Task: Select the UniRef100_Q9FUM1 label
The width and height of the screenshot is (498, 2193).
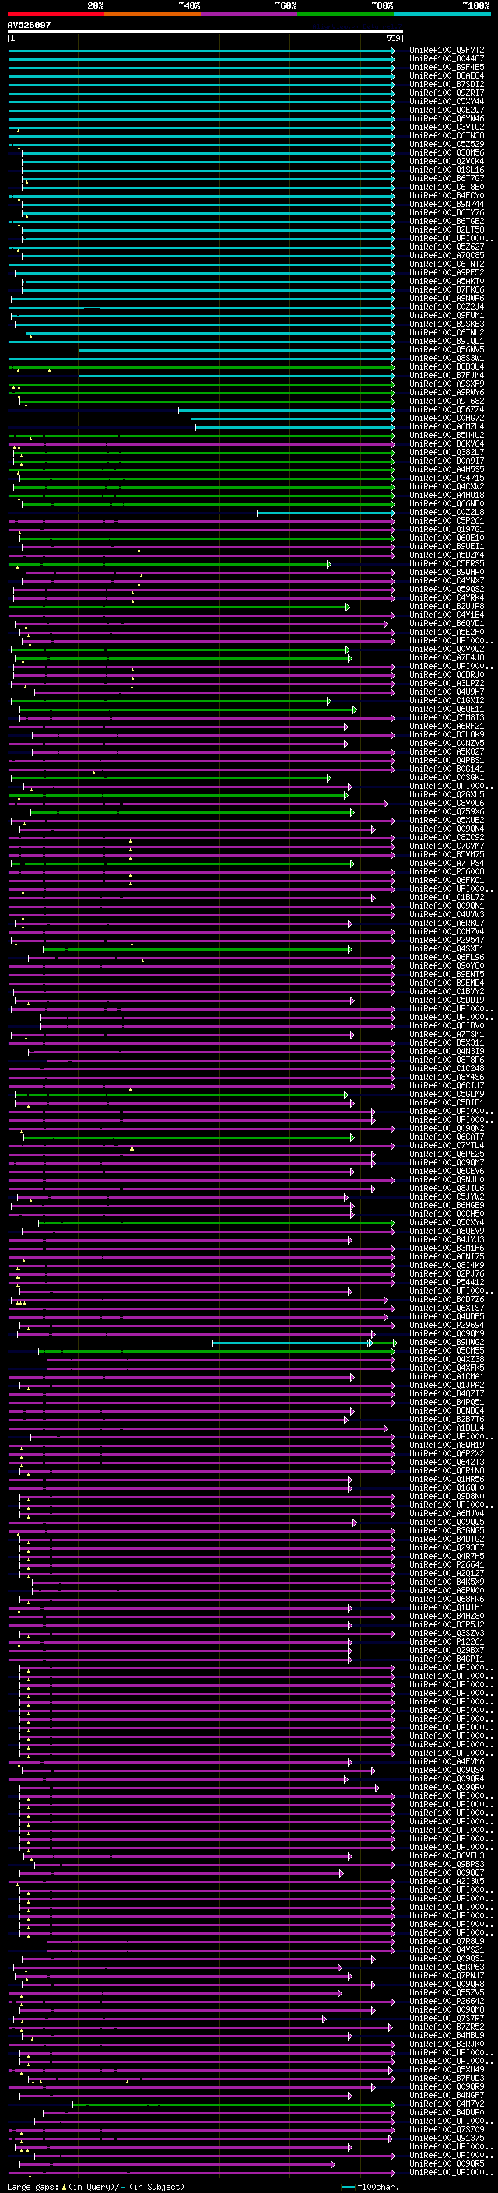Action: pos(446,316)
